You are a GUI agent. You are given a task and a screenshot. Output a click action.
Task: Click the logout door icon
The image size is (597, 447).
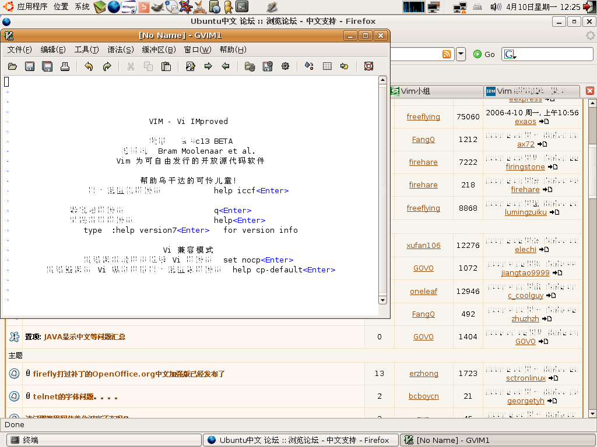pos(589,7)
